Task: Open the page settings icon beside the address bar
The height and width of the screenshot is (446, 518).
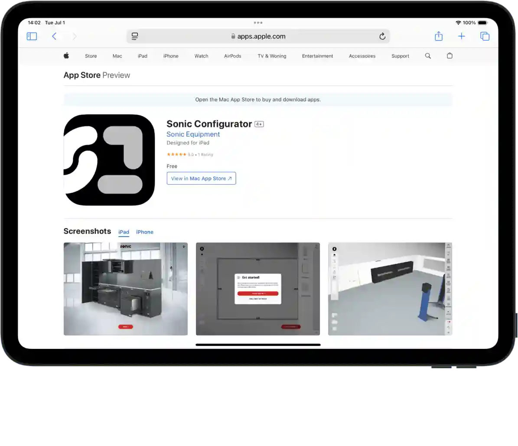Action: coord(134,36)
